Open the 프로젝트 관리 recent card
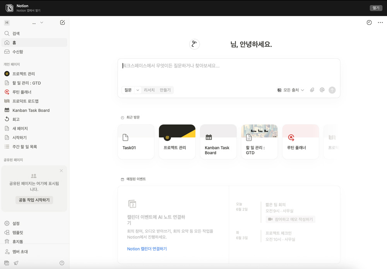Image resolution: width=387 pixels, height=269 pixels. point(177,142)
